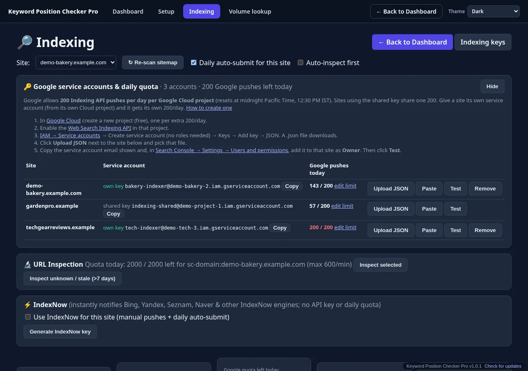Edit limit for techgearreviews.example
Screen dimensions: 528x371
(345, 227)
